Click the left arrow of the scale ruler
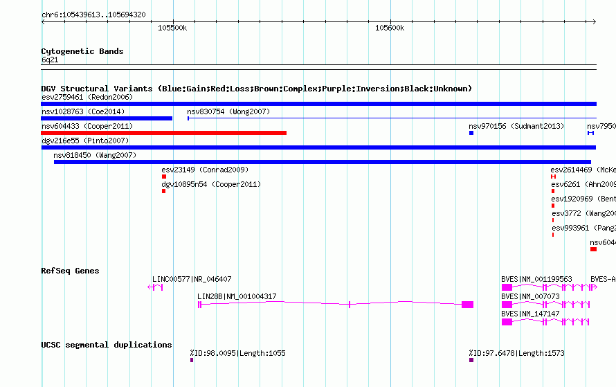This screenshot has height=387, width=616. (43, 21)
